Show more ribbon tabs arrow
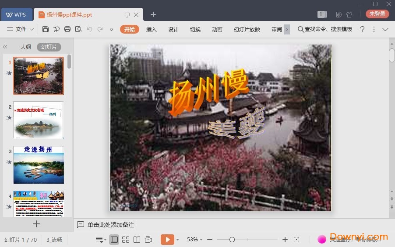 click(x=287, y=29)
